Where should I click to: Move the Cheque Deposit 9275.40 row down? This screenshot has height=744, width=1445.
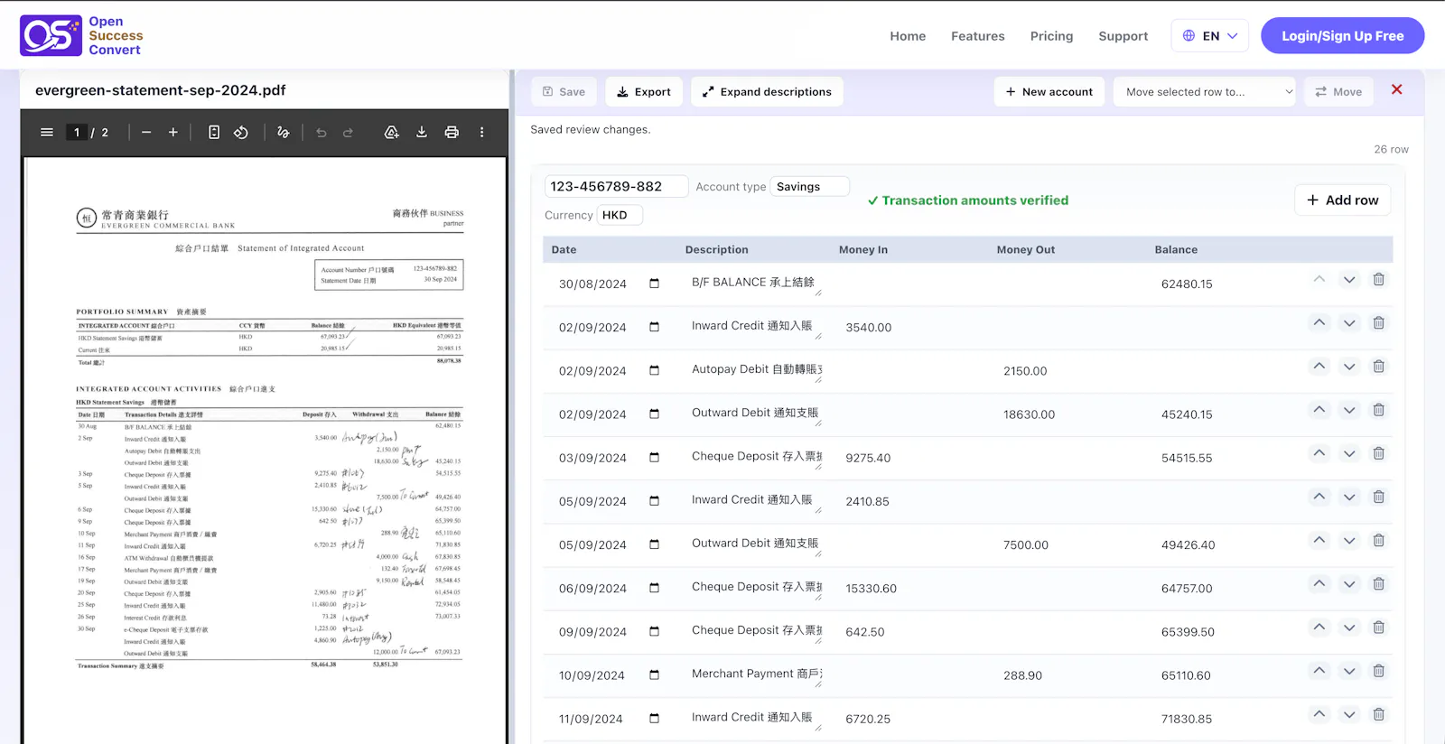point(1349,453)
